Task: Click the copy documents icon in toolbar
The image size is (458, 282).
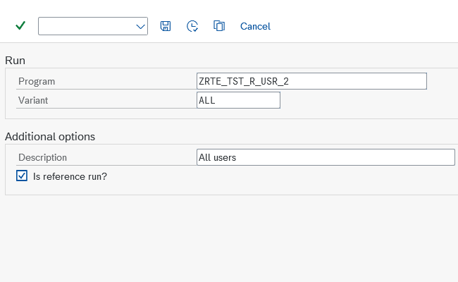Action: click(x=219, y=26)
